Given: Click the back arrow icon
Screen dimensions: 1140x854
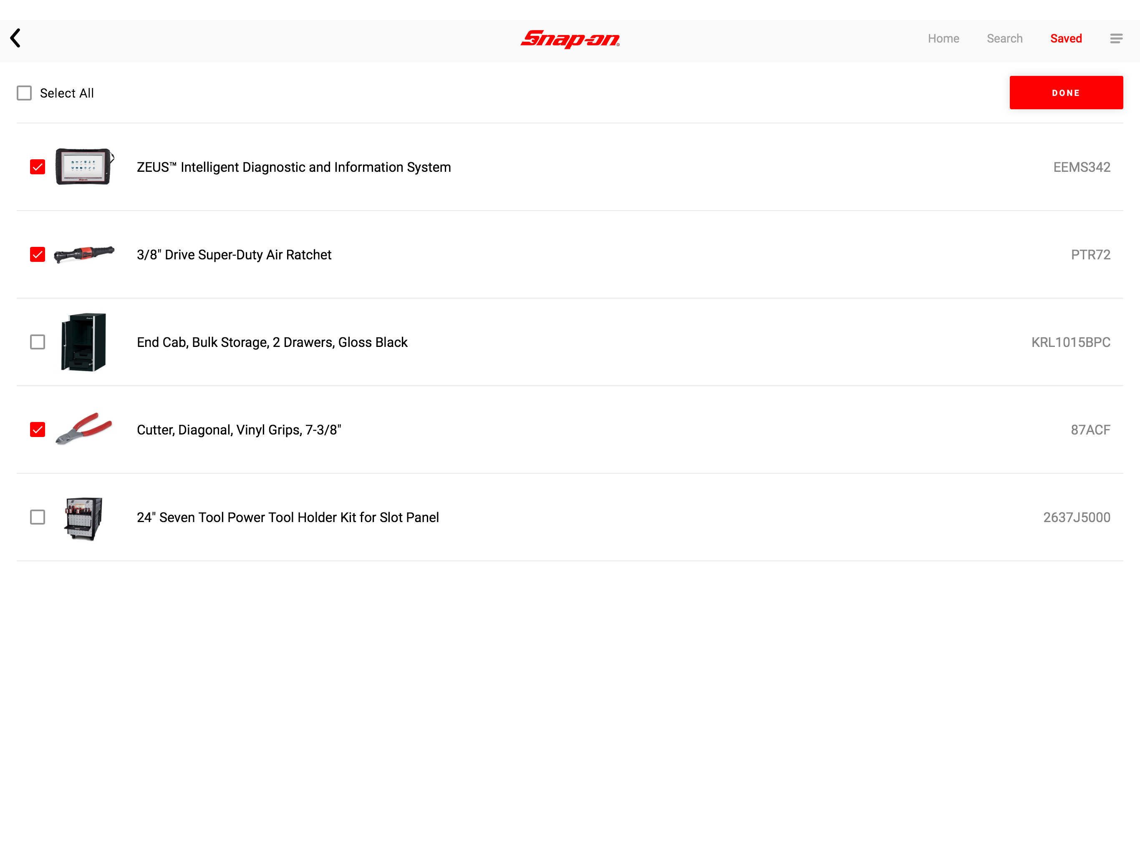Looking at the screenshot, I should click(15, 38).
